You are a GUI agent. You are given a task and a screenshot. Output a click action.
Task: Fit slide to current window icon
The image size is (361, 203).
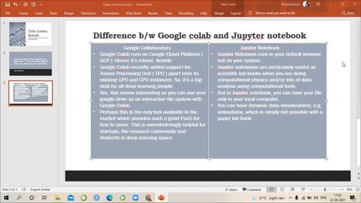tap(358, 189)
